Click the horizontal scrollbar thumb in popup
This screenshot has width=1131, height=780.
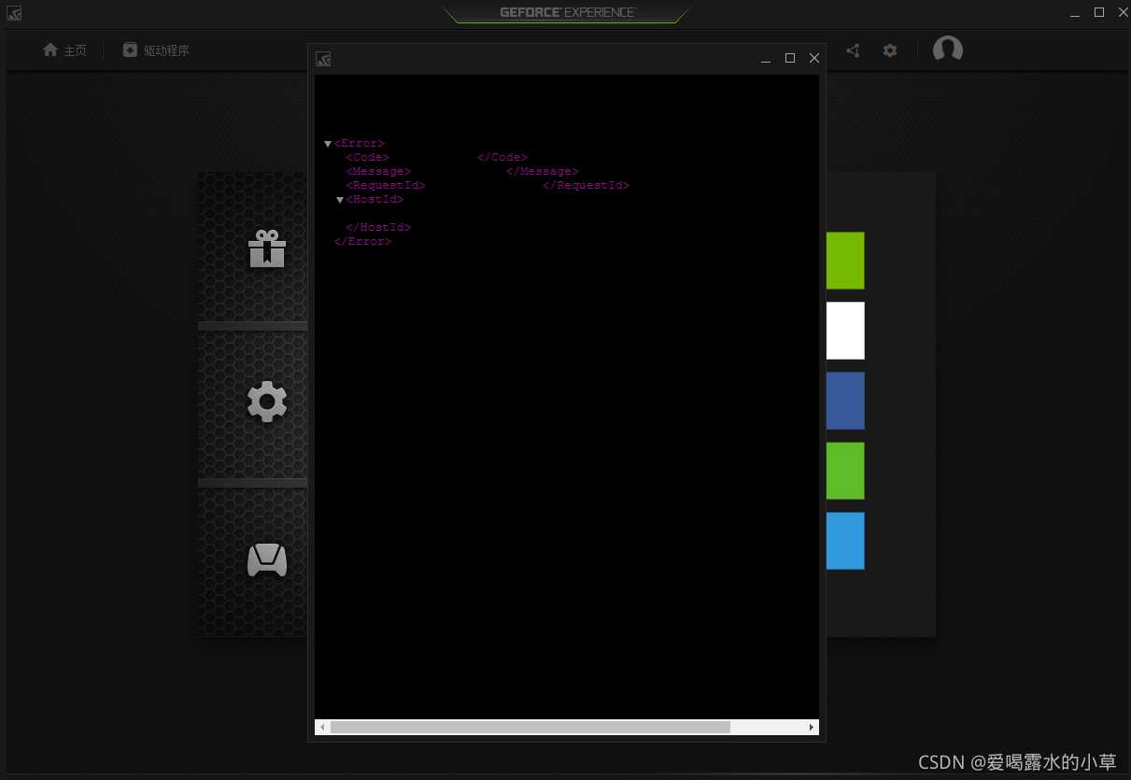tap(530, 727)
